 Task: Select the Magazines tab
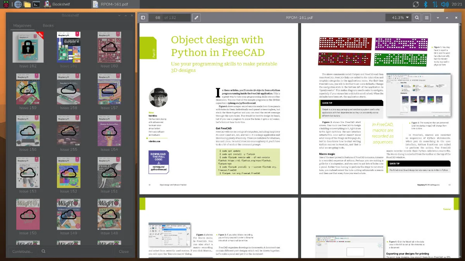(x=22, y=26)
